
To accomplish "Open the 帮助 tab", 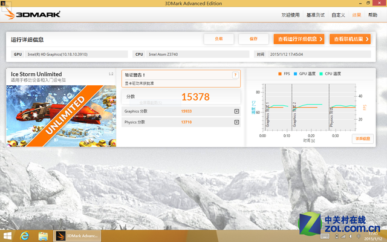I will point(372,15).
